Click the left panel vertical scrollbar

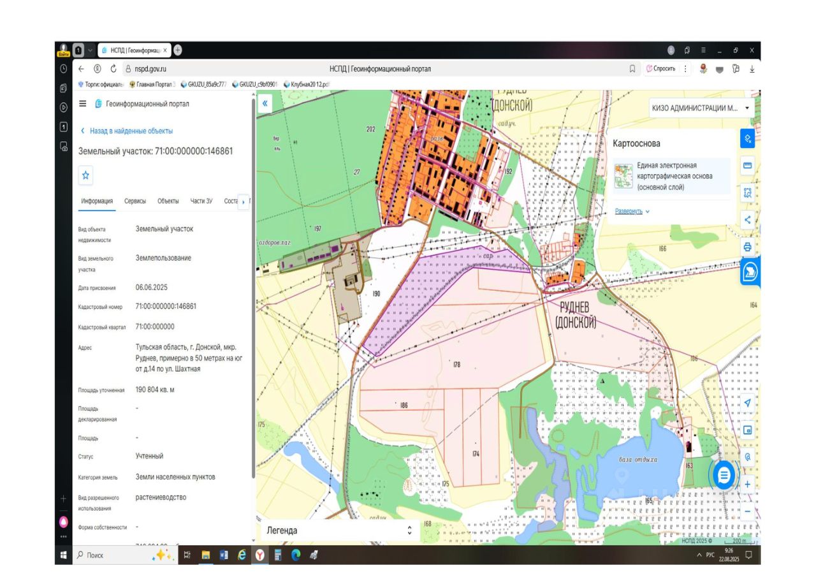[x=254, y=287]
